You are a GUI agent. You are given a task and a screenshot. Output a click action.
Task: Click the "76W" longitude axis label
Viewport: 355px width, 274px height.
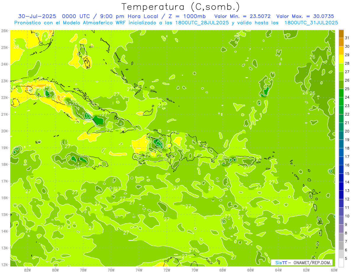point(111,270)
